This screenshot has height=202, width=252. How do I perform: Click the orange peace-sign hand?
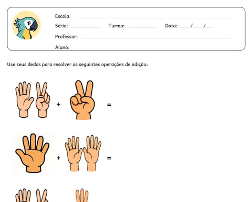(x=82, y=100)
